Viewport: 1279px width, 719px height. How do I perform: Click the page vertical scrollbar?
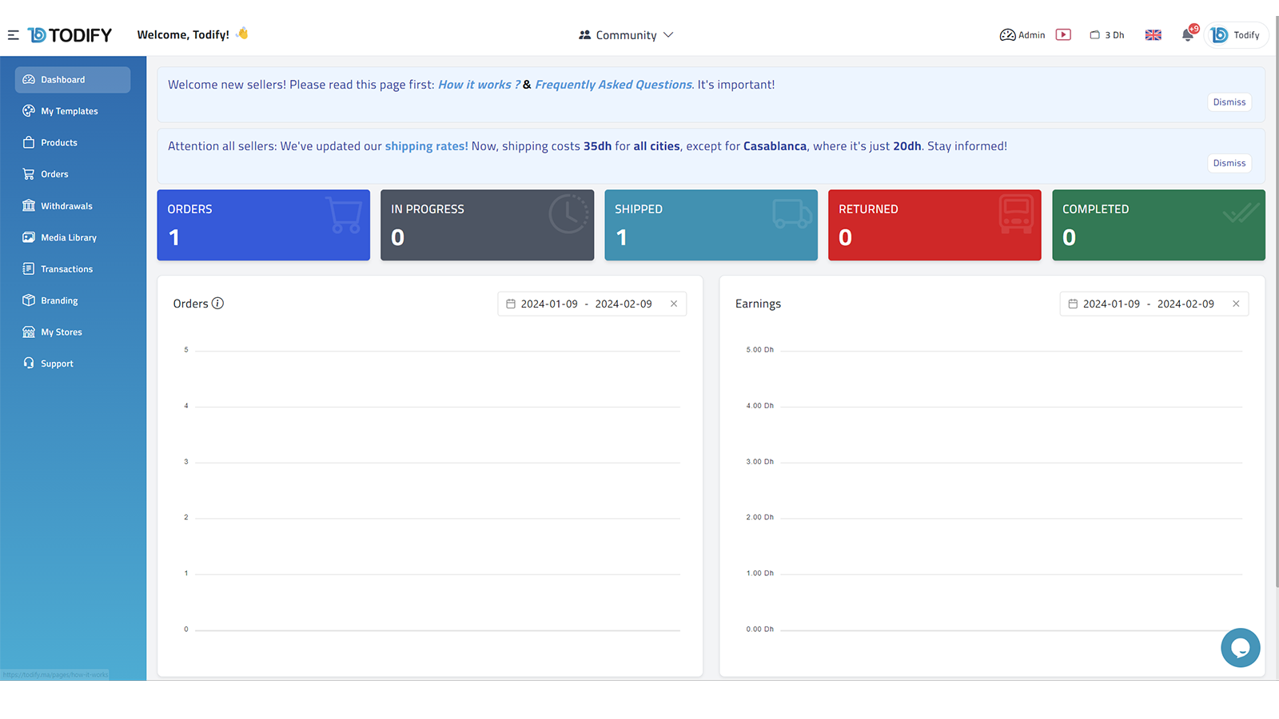coord(1277,304)
